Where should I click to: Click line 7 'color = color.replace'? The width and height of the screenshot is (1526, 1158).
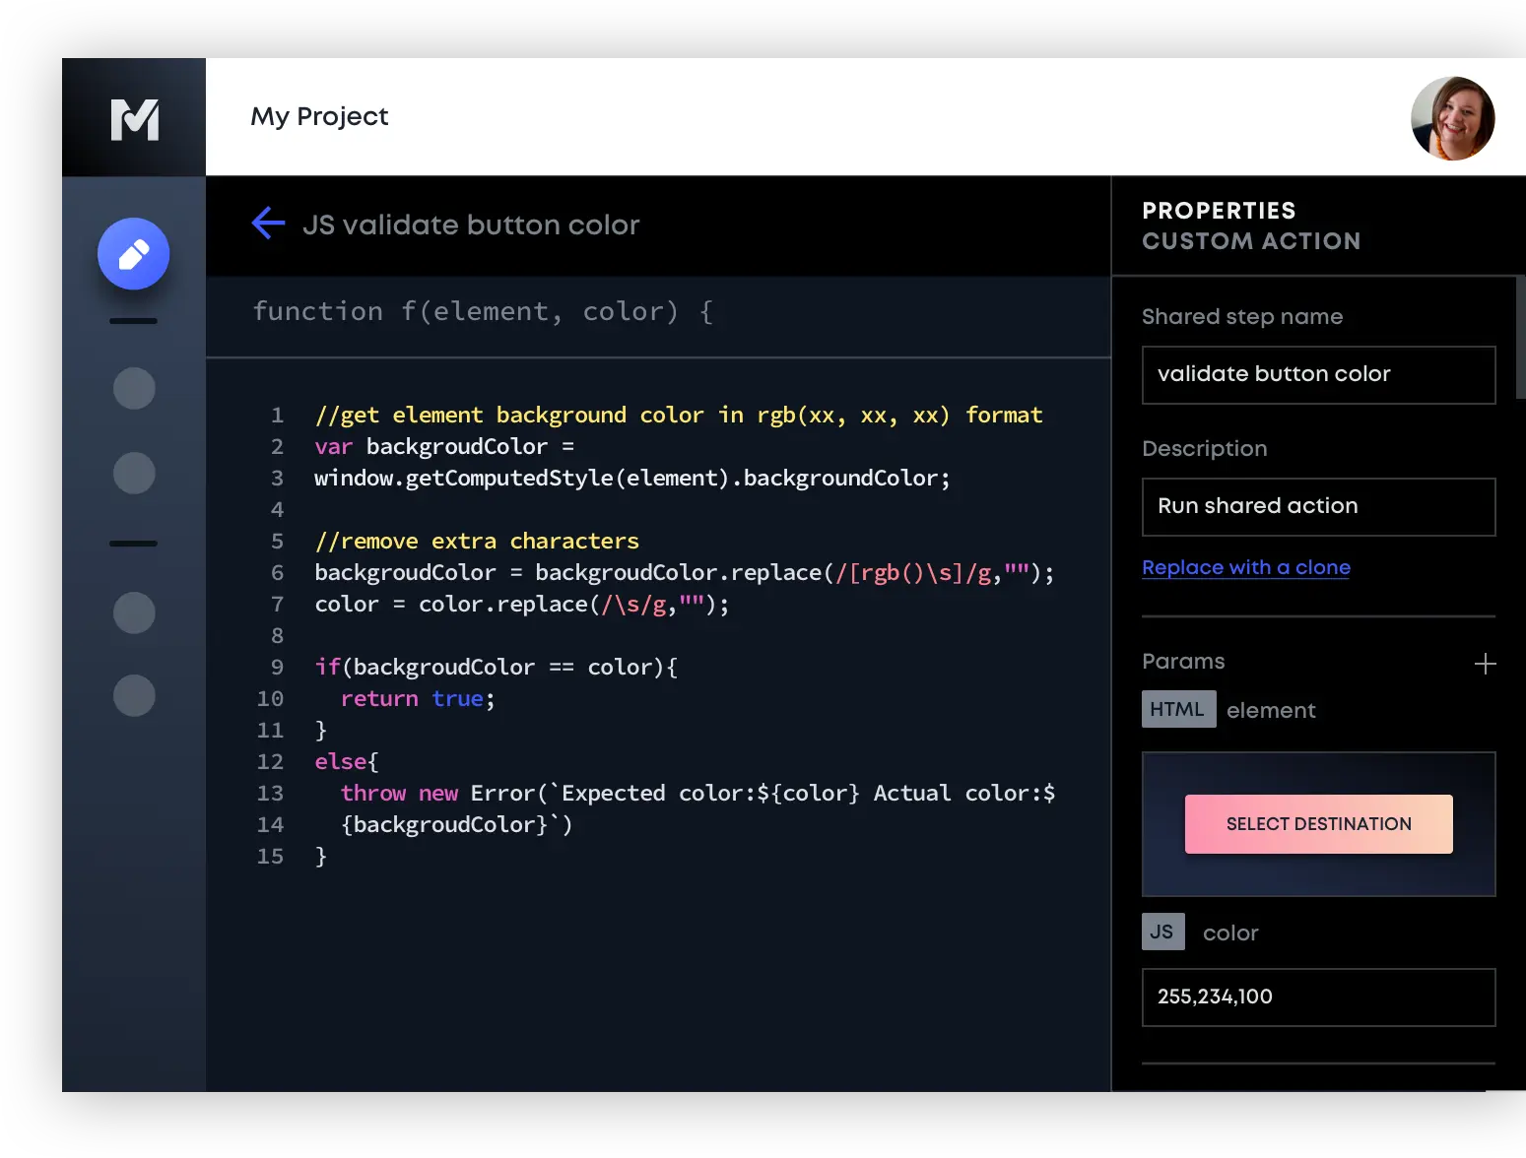click(x=522, y=604)
